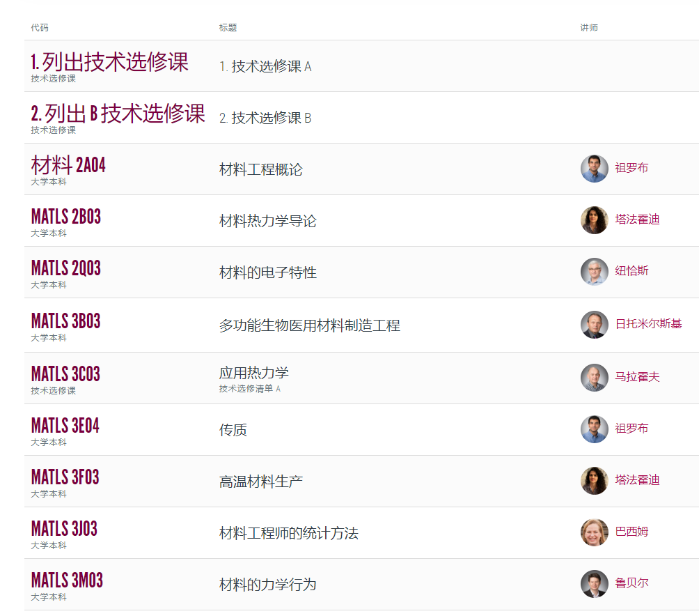This screenshot has width=699, height=616.
Task: Click the 代码 column header
Action: point(40,28)
